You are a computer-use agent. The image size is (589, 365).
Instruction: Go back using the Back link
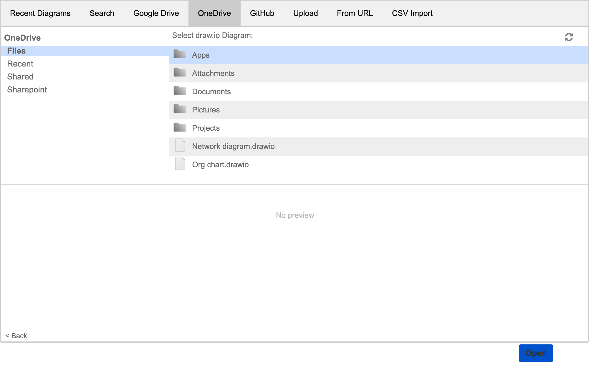click(x=16, y=336)
